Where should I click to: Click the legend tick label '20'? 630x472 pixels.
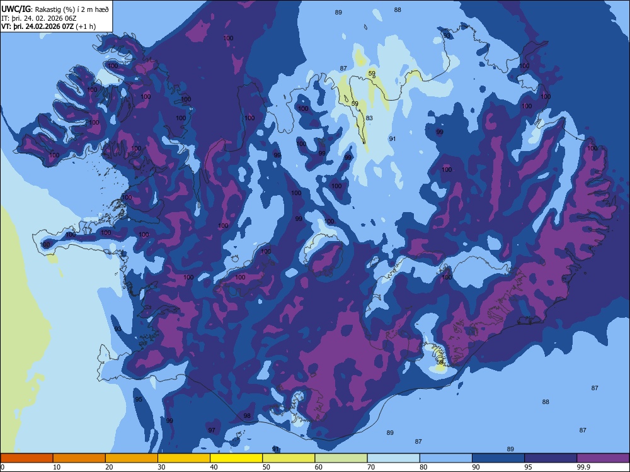pos(109,467)
